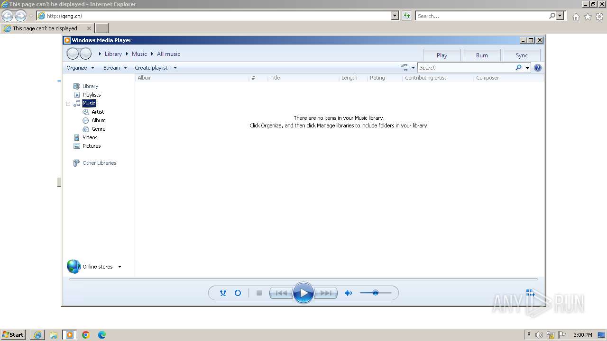Switch to Now Playing view

click(x=530, y=294)
